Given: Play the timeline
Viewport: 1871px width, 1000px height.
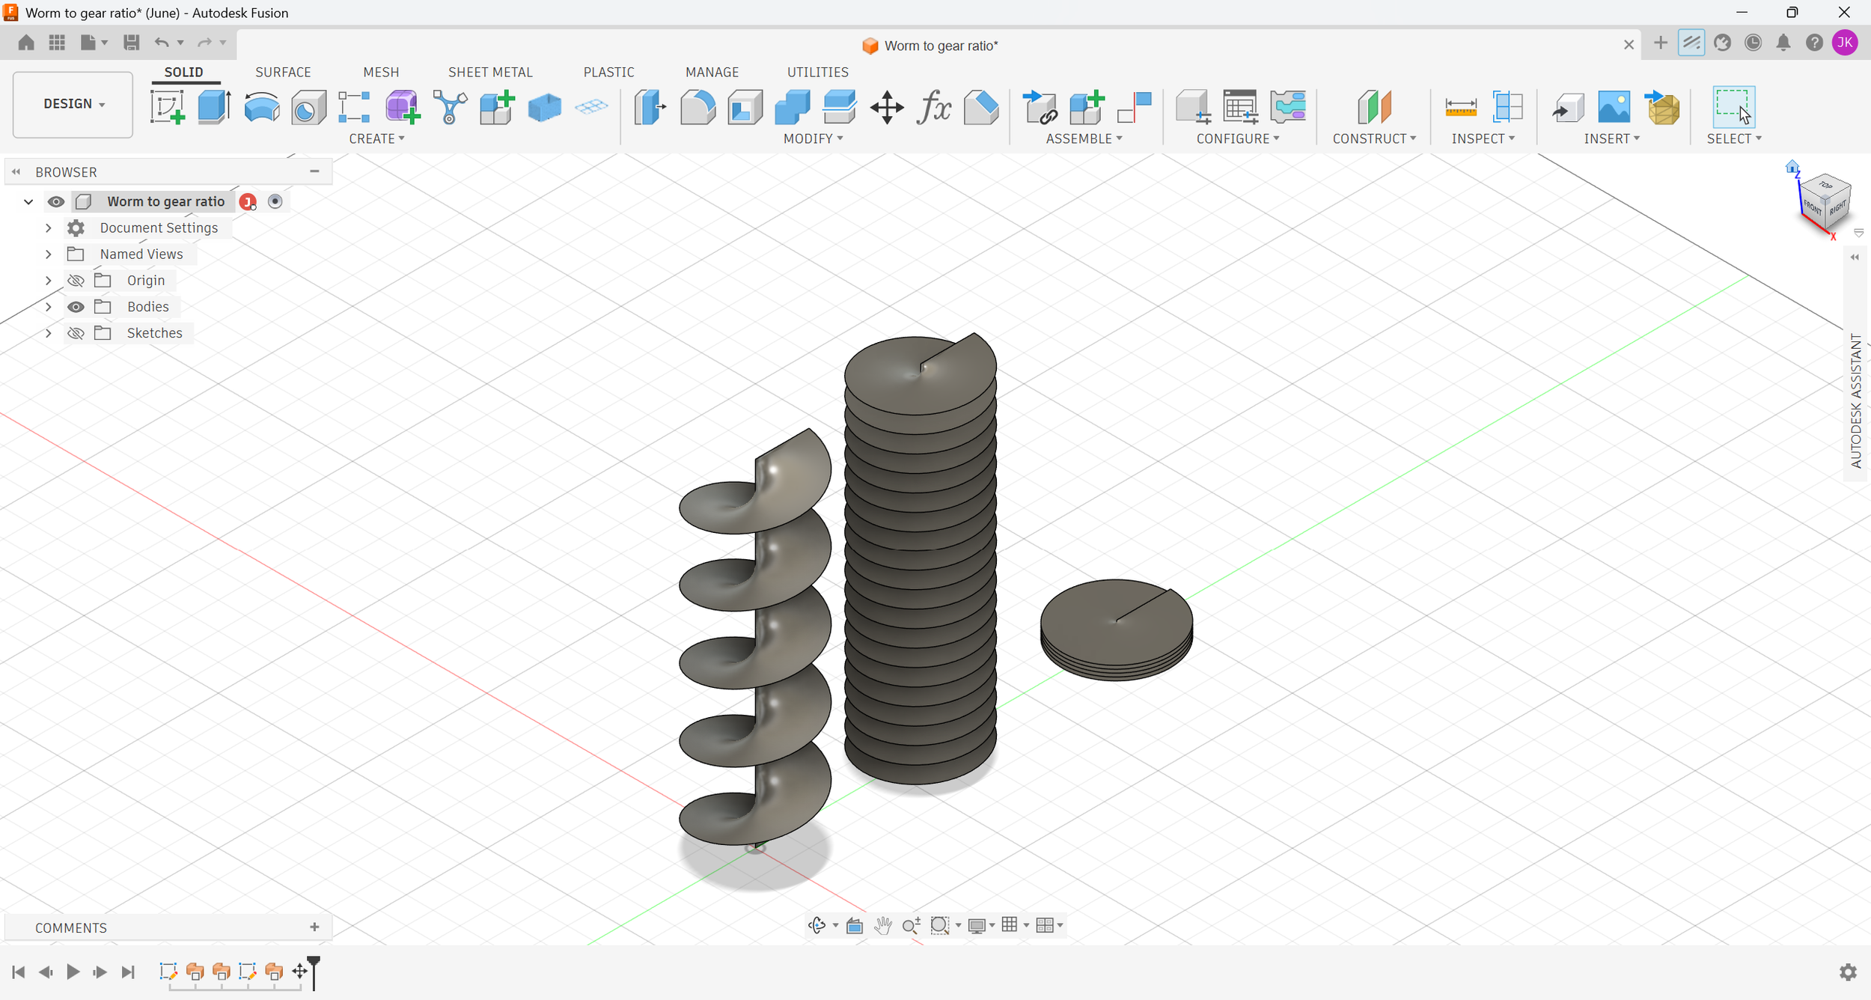Looking at the screenshot, I should [73, 972].
